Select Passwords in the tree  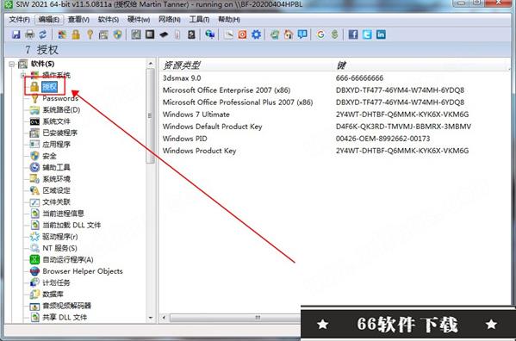60,98
